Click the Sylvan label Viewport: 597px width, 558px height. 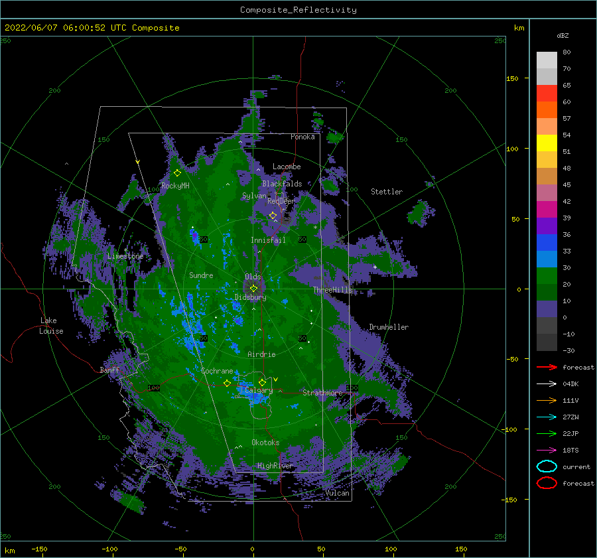[254, 196]
